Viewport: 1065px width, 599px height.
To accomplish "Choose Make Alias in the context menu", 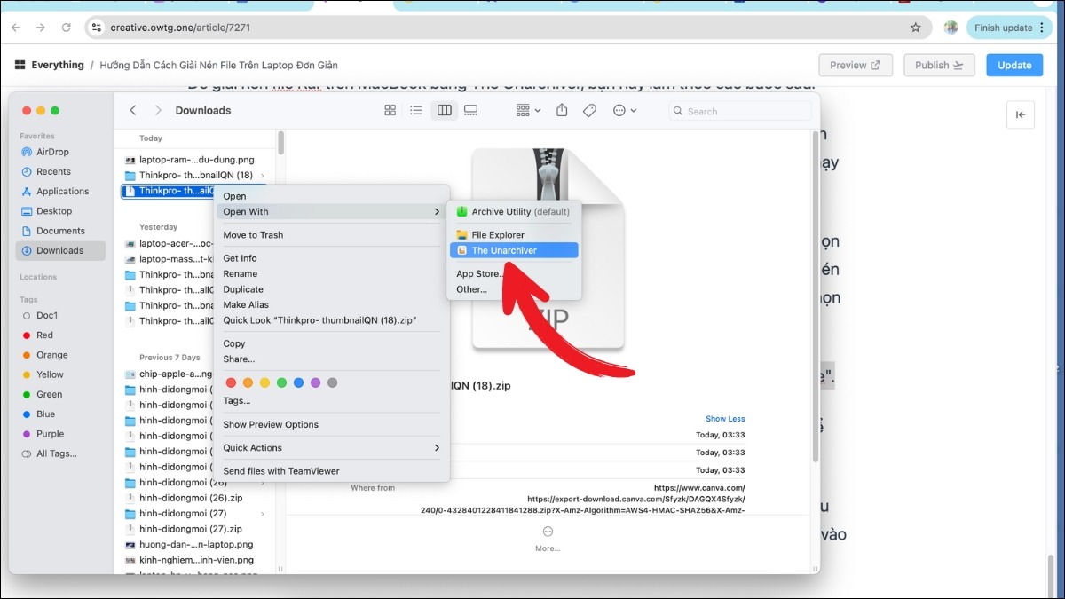I will click(x=332, y=304).
